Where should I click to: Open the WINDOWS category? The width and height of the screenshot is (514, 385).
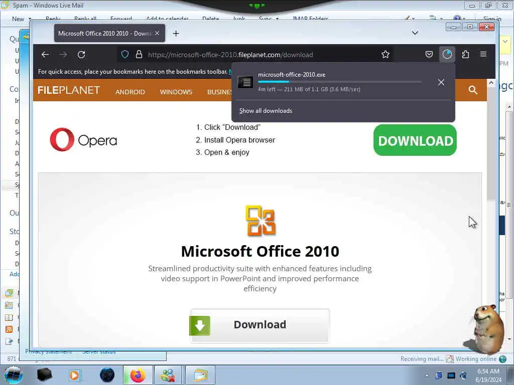(x=176, y=92)
